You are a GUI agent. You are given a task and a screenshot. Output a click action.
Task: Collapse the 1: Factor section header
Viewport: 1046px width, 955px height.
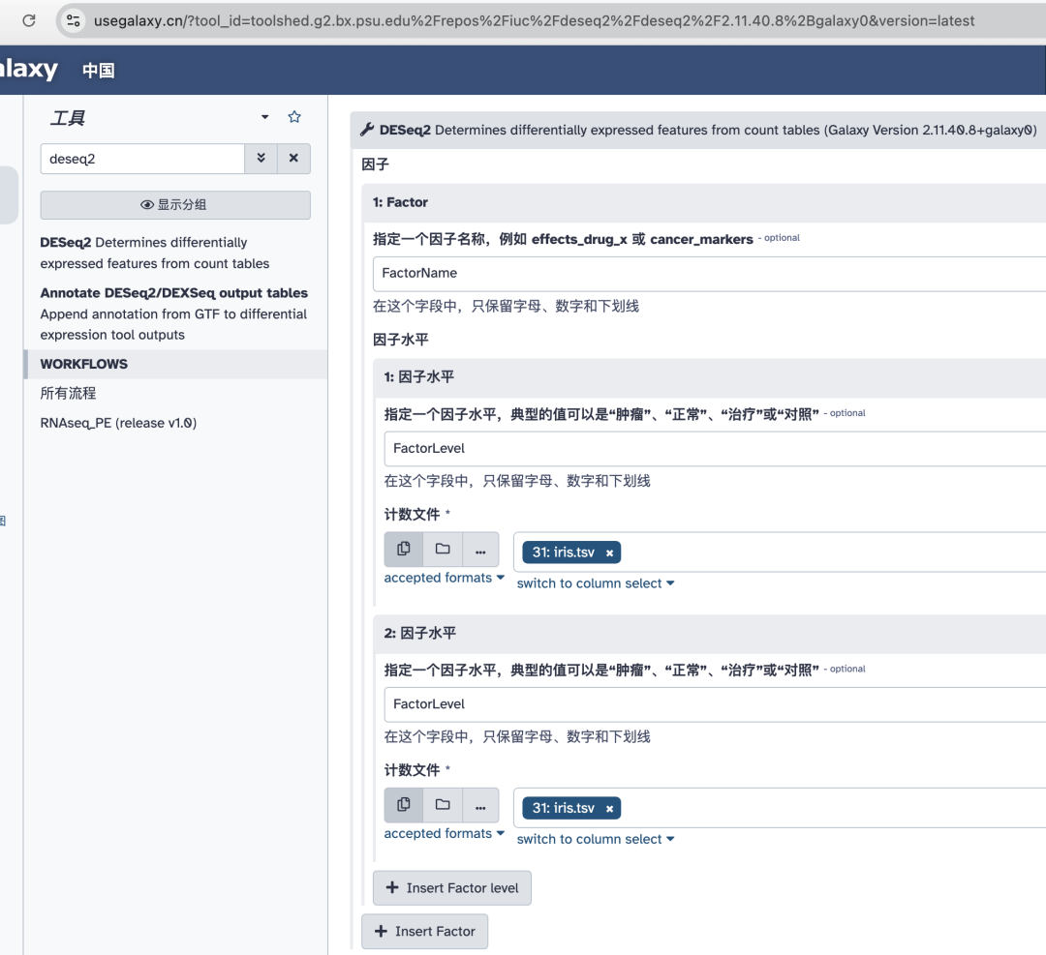click(704, 202)
